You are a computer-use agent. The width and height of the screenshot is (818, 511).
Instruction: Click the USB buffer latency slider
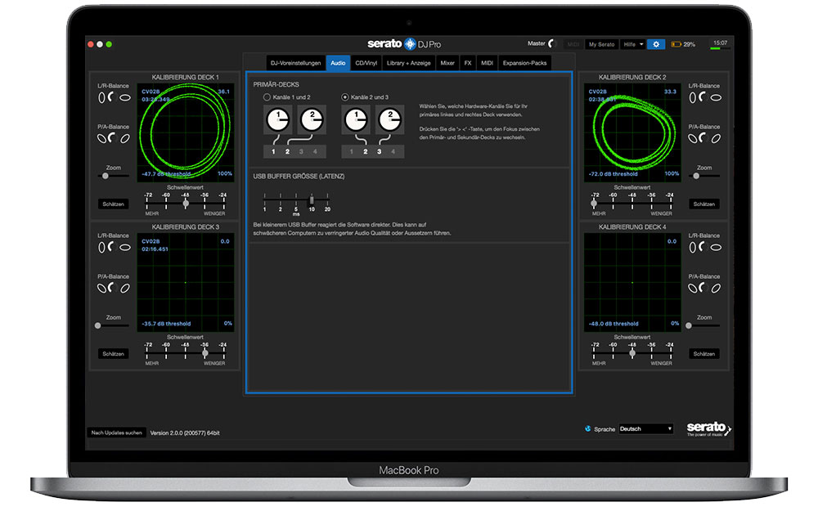296,199
